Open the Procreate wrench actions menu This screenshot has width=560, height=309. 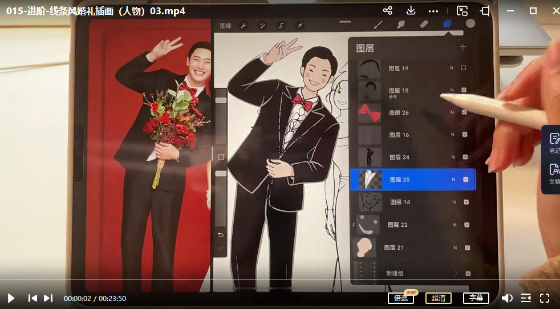click(244, 26)
